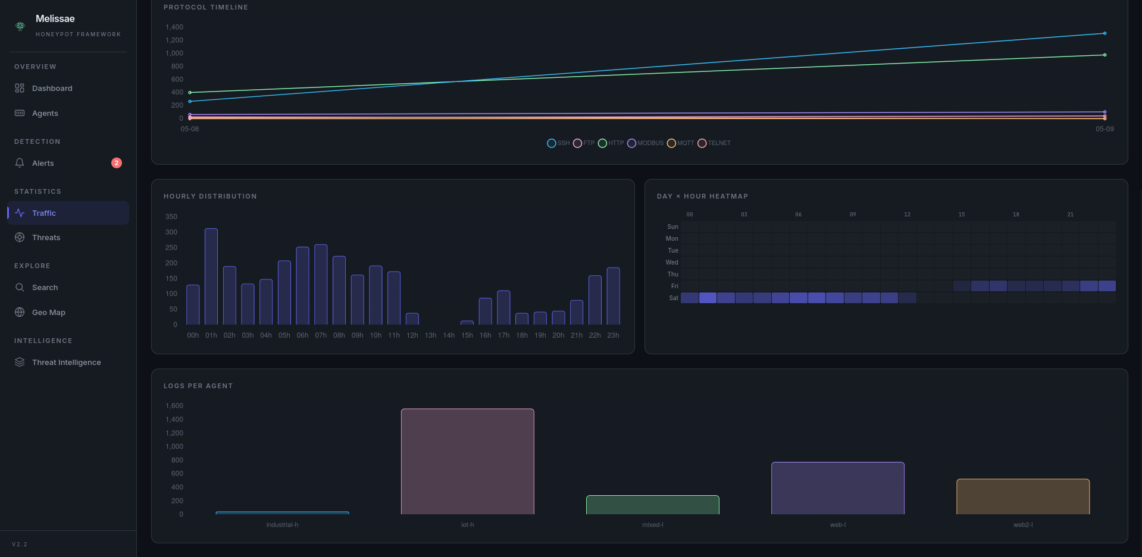Image resolution: width=1142 pixels, height=557 pixels.
Task: Toggle MODBUS series in timeline legend
Action: (646, 143)
